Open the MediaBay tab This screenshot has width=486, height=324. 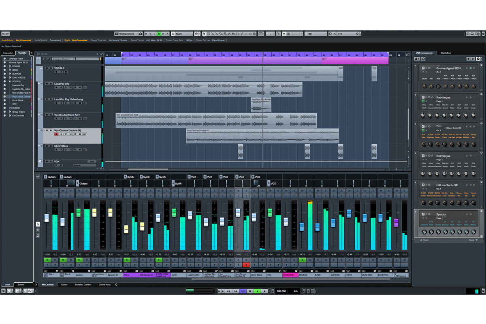446,53
